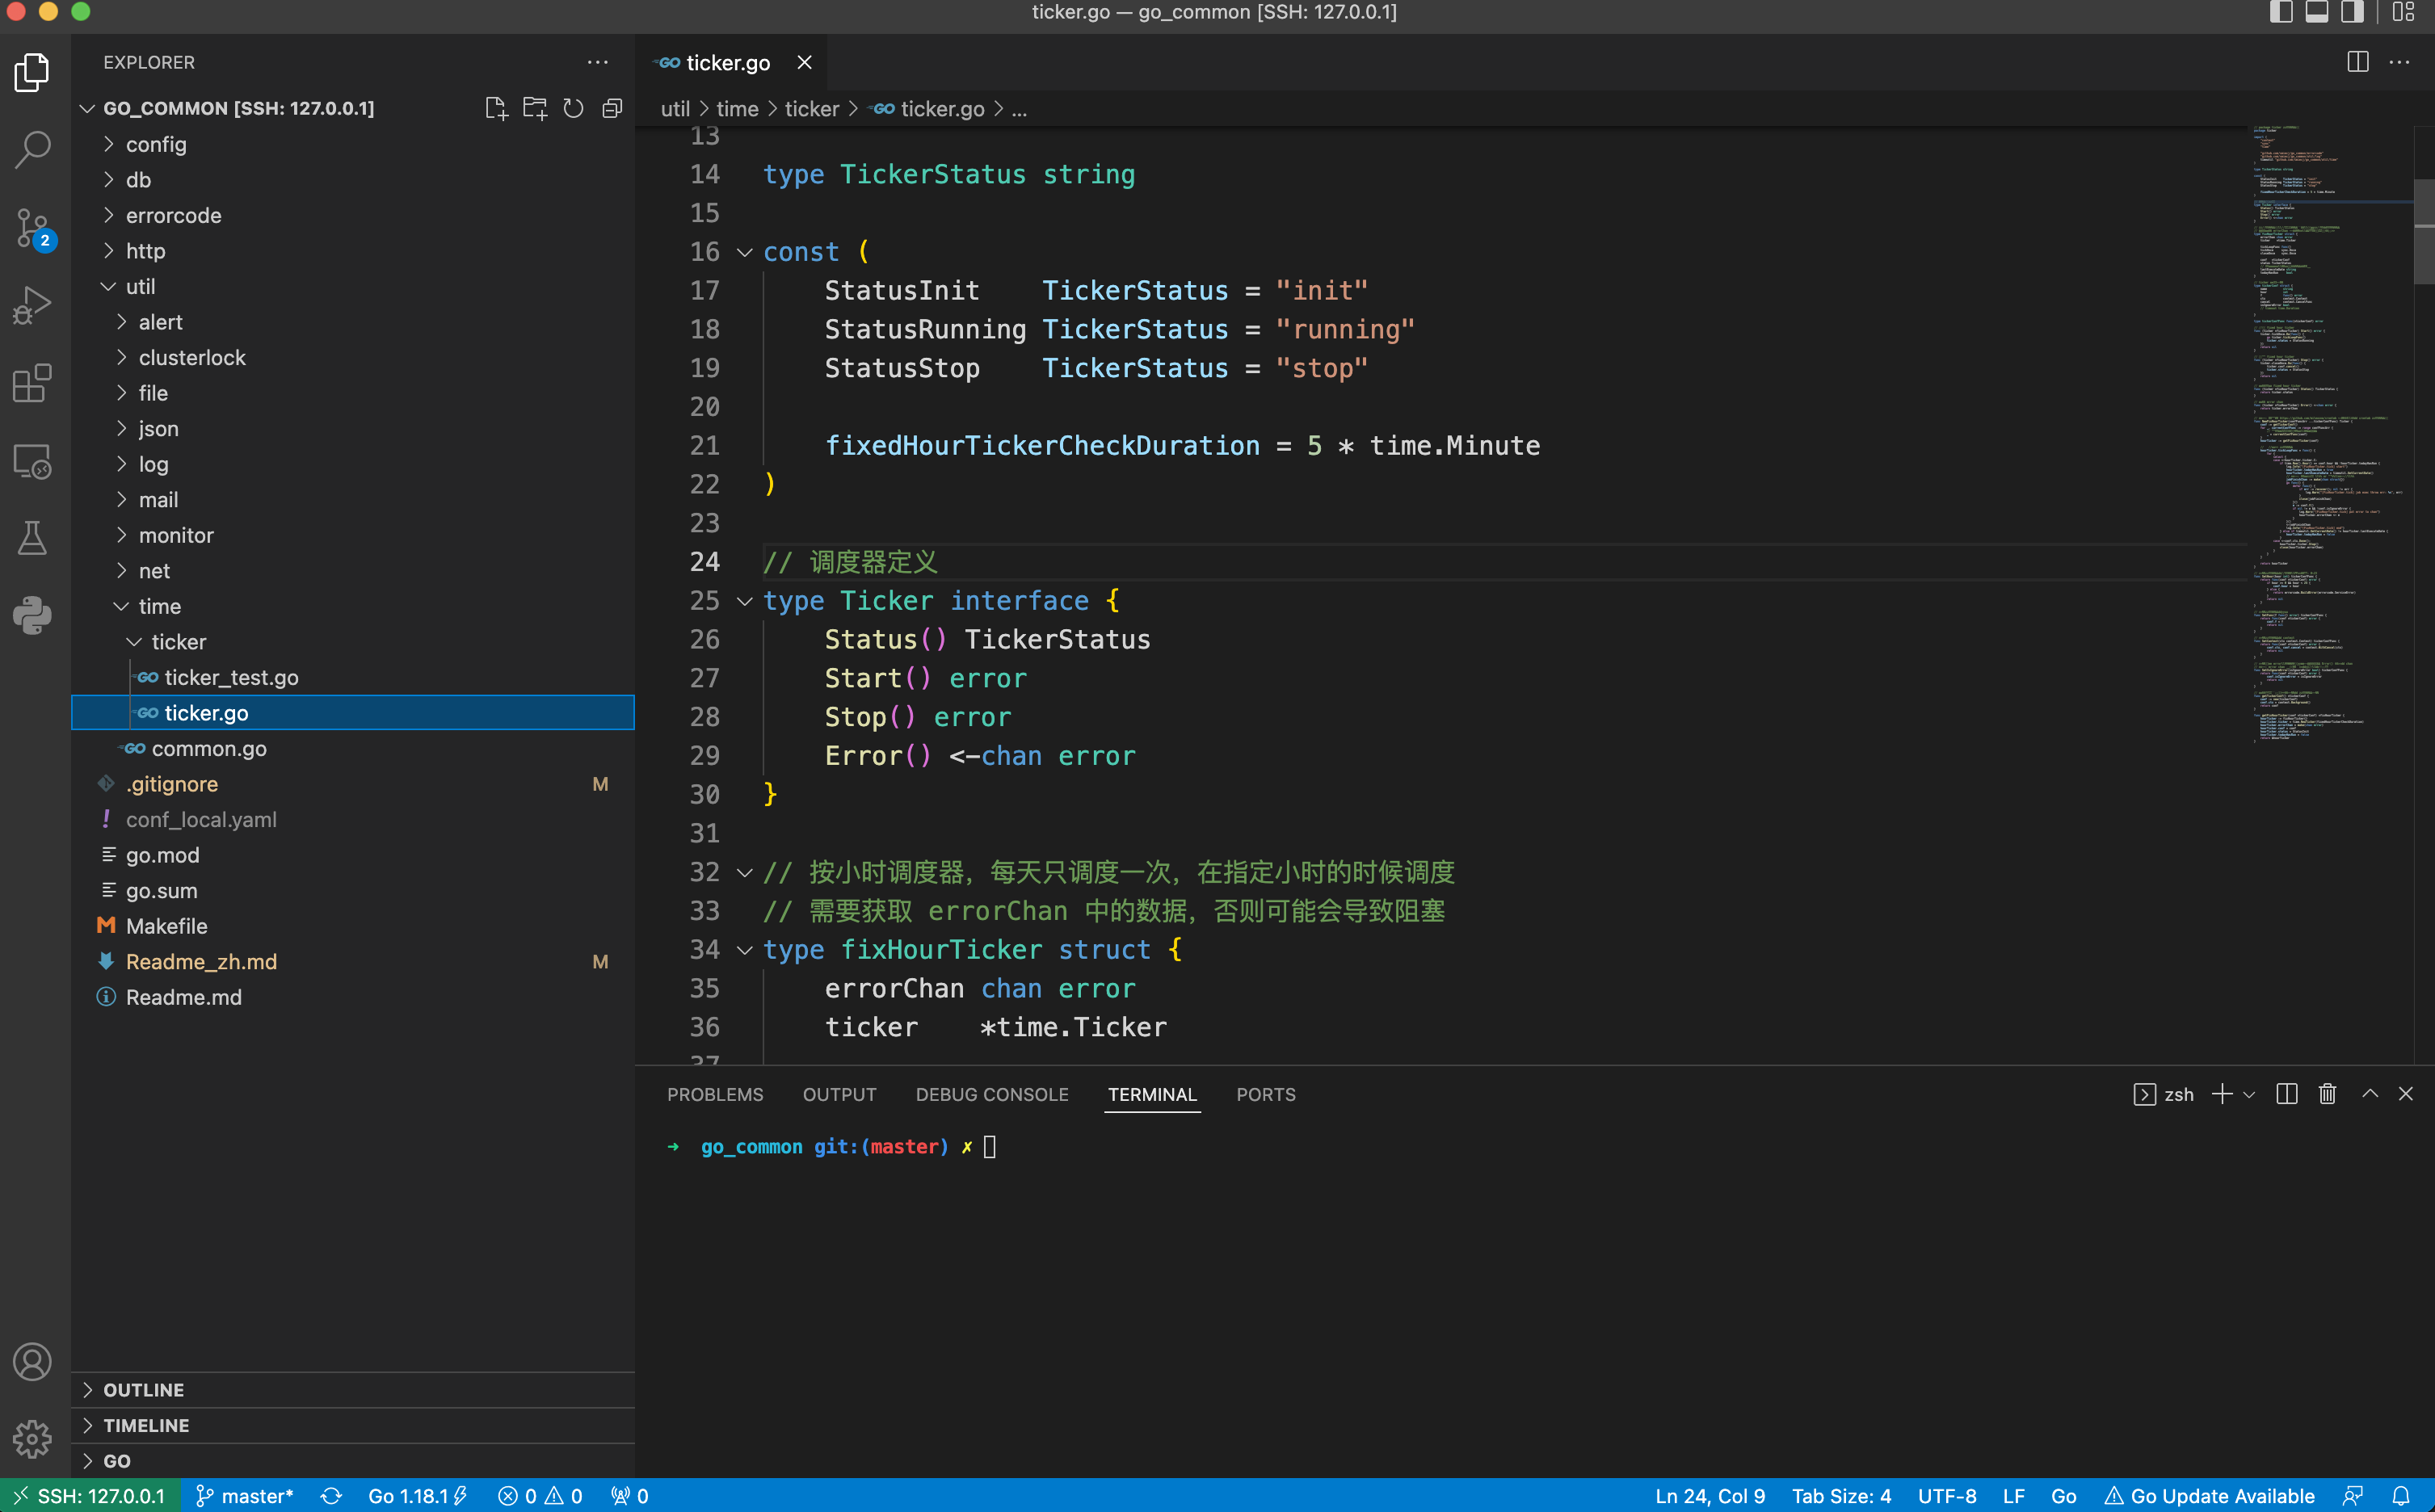Toggle primary side bar visibility
This screenshot has width=2435, height=1512.
pos(2281,12)
